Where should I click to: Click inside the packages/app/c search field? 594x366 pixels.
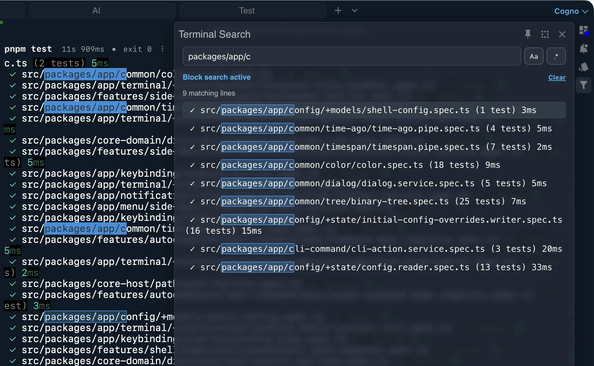[x=351, y=56]
